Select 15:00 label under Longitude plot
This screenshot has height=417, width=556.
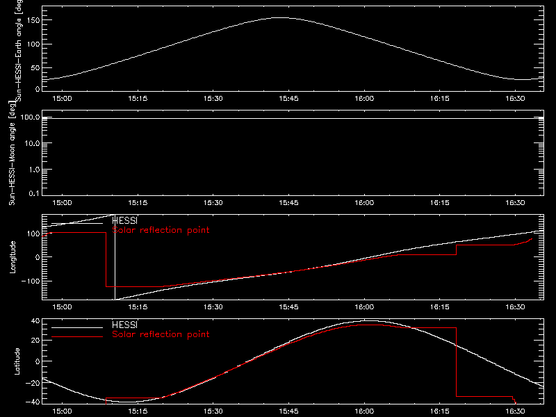[62, 306]
